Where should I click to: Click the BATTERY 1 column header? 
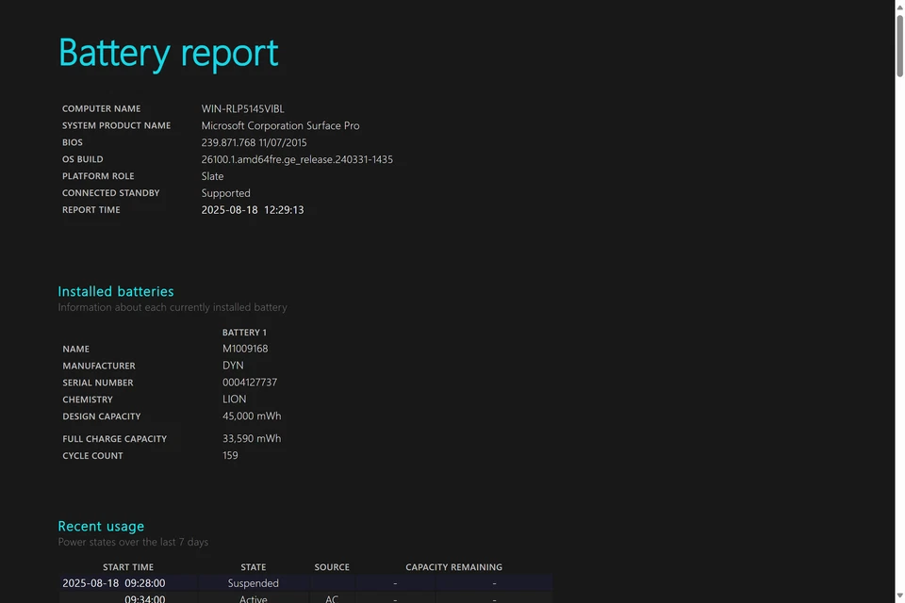pos(244,333)
